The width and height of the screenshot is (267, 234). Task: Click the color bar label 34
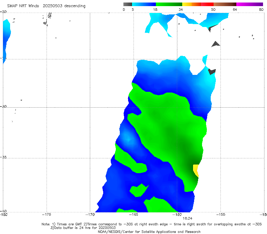pos(181,9)
